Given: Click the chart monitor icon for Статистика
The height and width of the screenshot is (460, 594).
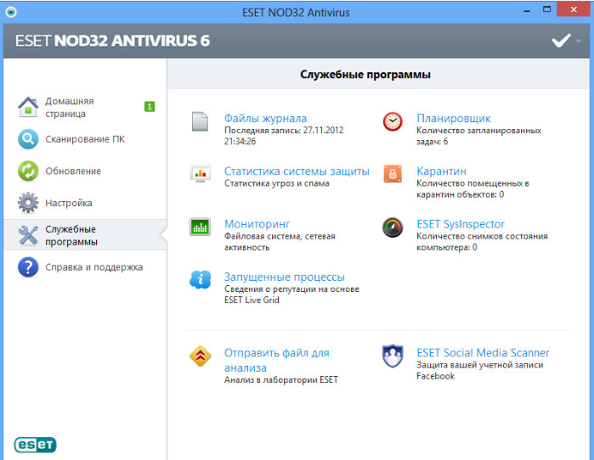Looking at the screenshot, I should click(200, 174).
